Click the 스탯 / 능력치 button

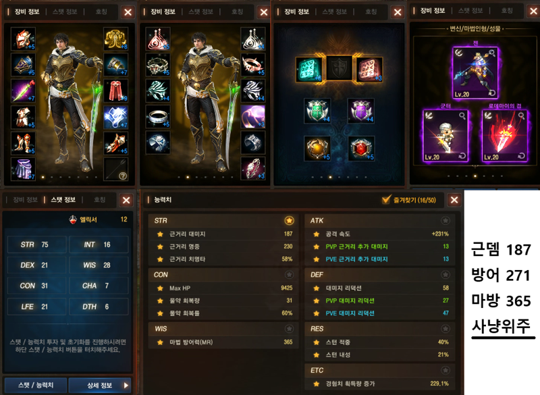[36, 385]
